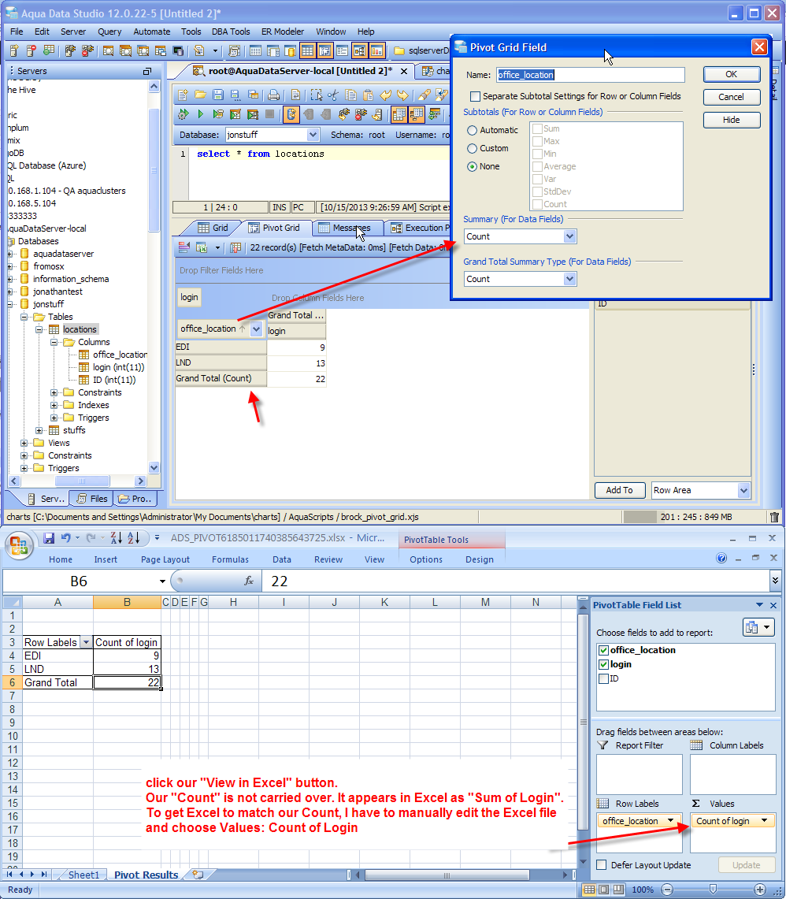Screen dimensions: 786x899
Task: Check Separate Subtotal Settings checkbox
Action: click(x=475, y=96)
